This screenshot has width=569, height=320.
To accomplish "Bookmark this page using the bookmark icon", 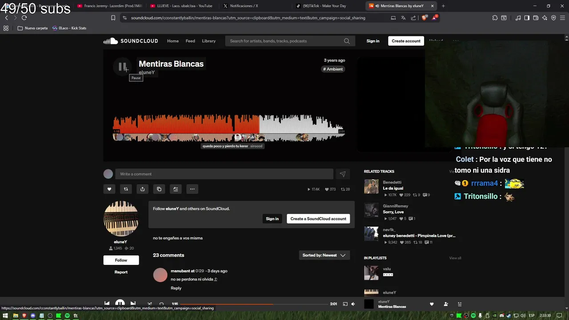I will click(113, 18).
